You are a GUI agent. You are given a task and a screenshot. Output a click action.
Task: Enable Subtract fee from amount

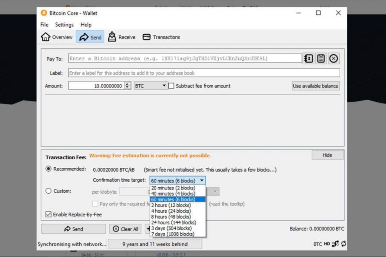pos(171,86)
